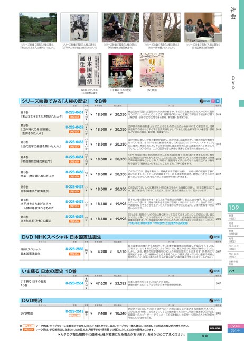Click the UCHIDA logo at the page bottom
The image size is (244, 341).
[x=215, y=328]
